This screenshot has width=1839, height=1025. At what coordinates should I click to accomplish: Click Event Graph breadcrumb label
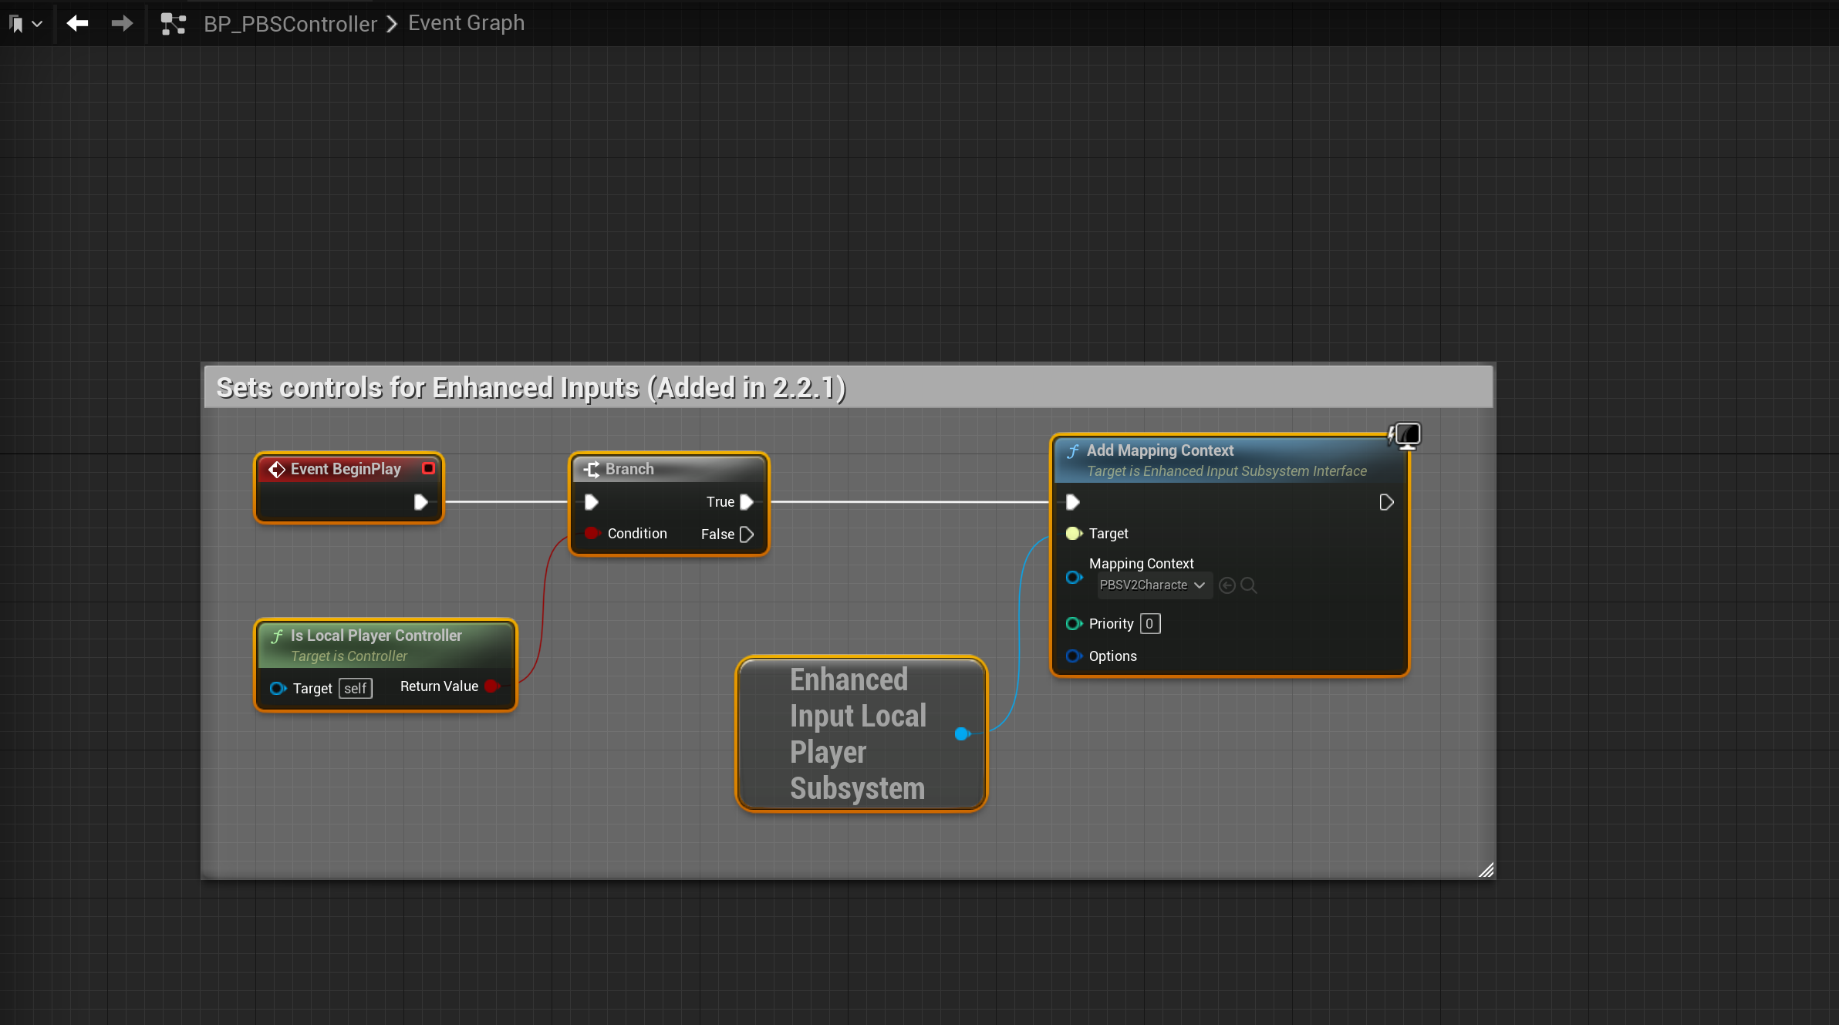coord(466,23)
